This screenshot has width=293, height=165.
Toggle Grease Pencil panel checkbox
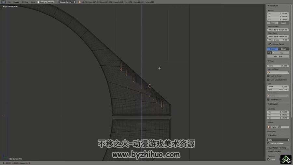tap(271, 44)
